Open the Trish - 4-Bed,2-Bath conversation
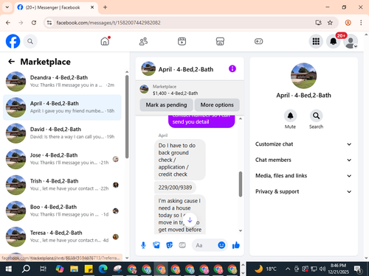This screenshot has height=276, width=369. pyautogui.click(x=62, y=185)
